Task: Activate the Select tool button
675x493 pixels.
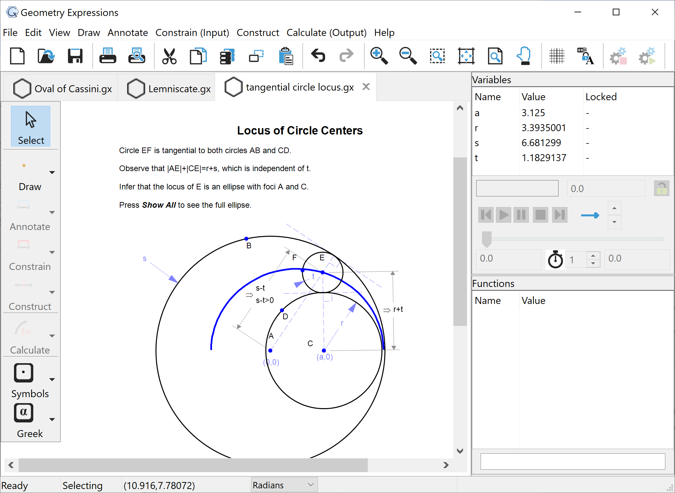Action: point(31,126)
